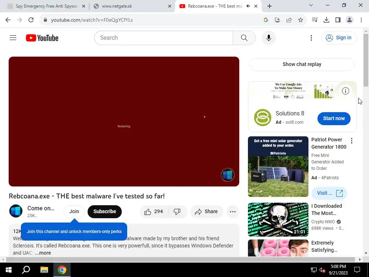369x277 pixels.
Task: Click the search magnifier button on YouTube
Action: [x=244, y=38]
